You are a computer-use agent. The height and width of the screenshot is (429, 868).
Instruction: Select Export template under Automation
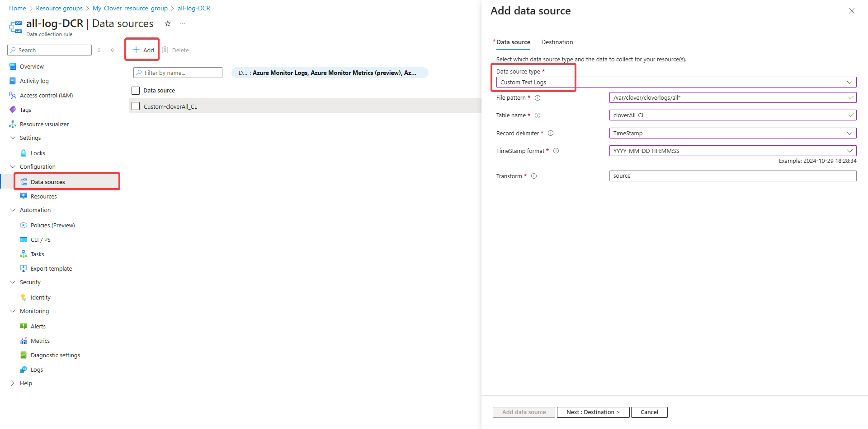coord(51,268)
